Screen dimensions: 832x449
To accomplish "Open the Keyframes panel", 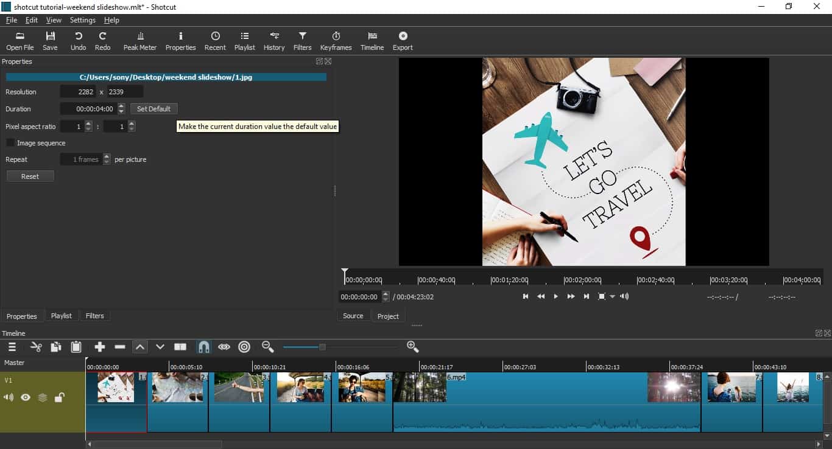I will [x=336, y=41].
